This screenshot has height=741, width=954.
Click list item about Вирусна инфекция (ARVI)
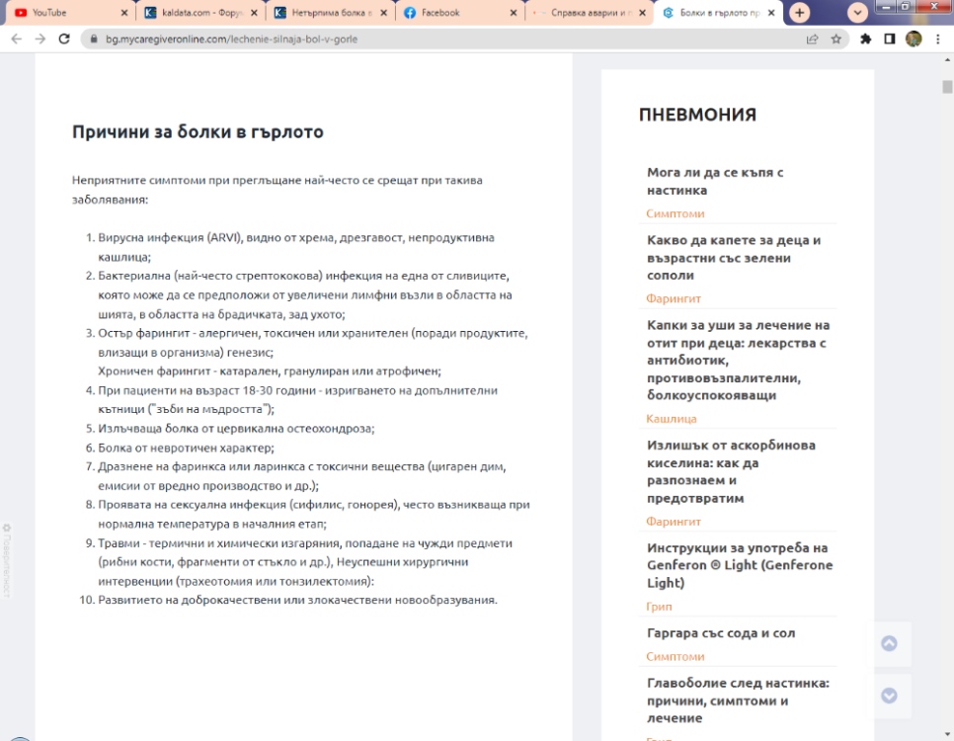(x=296, y=247)
